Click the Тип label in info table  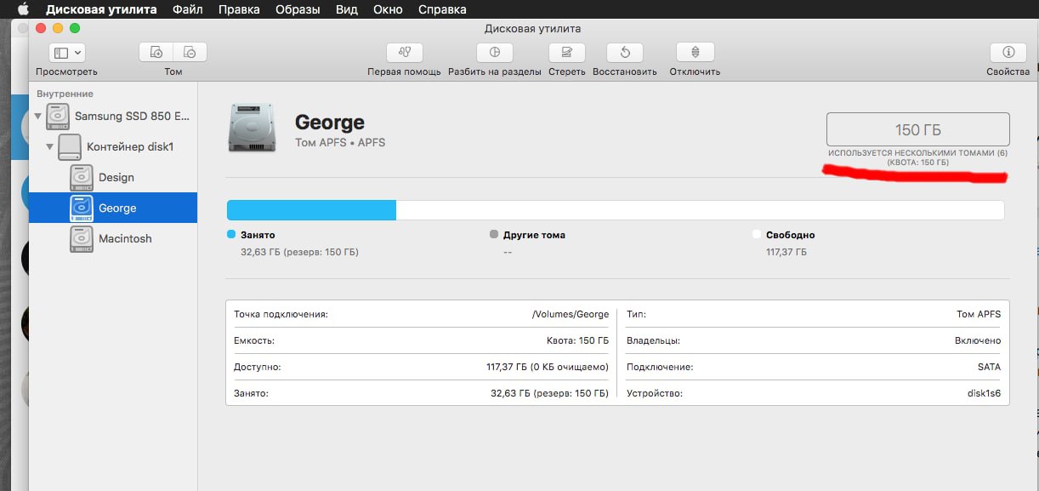point(636,314)
